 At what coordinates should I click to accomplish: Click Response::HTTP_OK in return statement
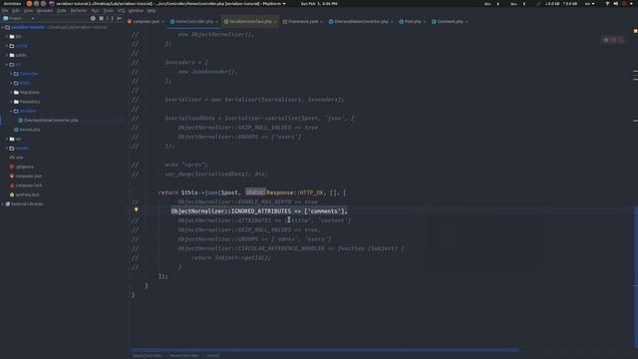[x=295, y=192]
